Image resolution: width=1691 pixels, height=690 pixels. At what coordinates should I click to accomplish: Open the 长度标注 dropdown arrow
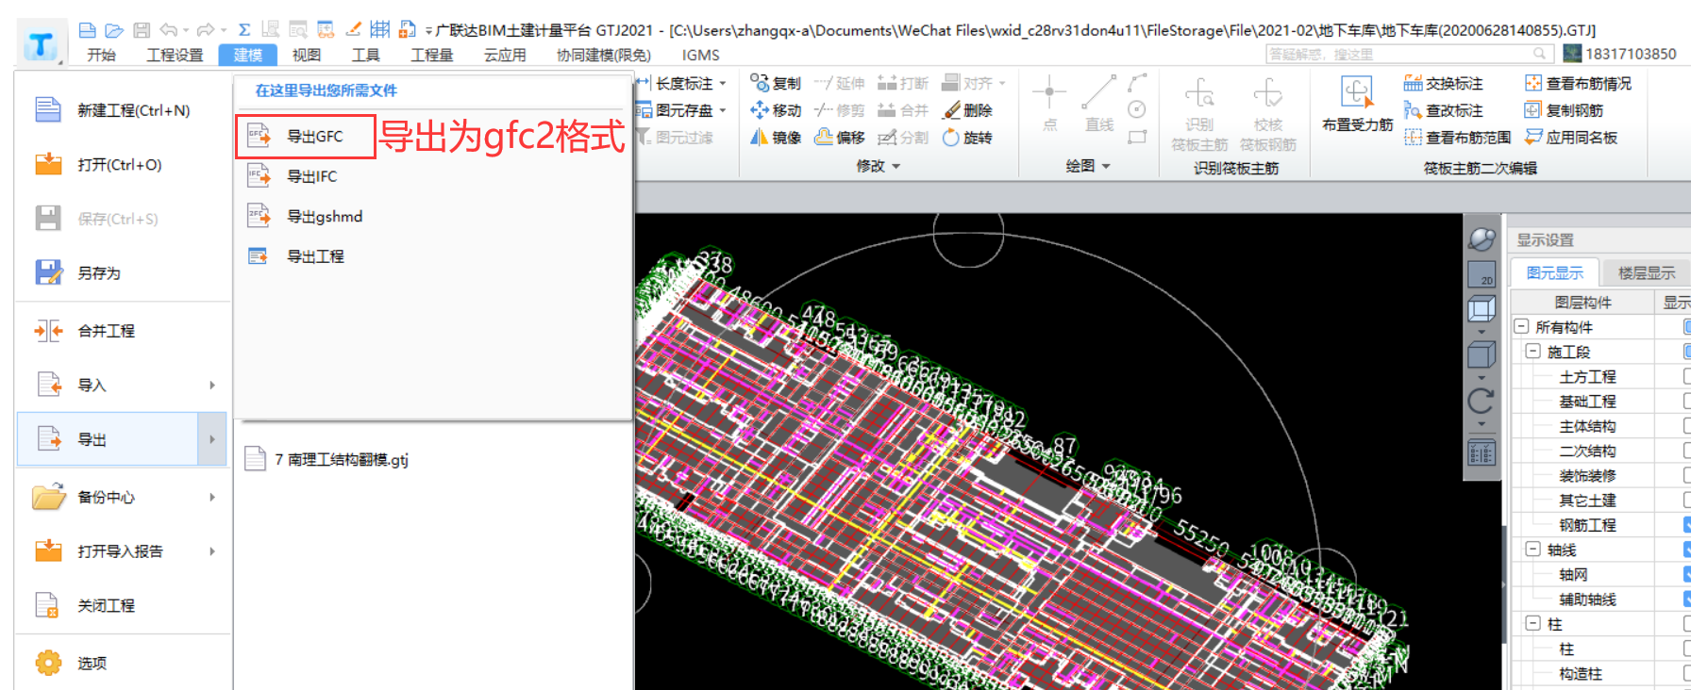pyautogui.click(x=723, y=83)
